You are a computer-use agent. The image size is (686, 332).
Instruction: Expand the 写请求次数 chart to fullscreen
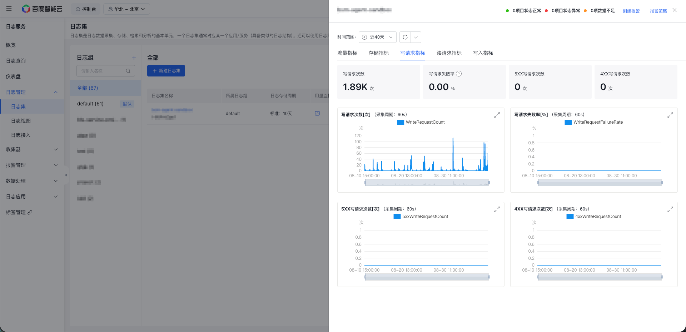tap(497, 115)
